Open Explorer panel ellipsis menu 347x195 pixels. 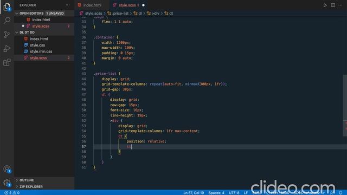coord(67,5)
